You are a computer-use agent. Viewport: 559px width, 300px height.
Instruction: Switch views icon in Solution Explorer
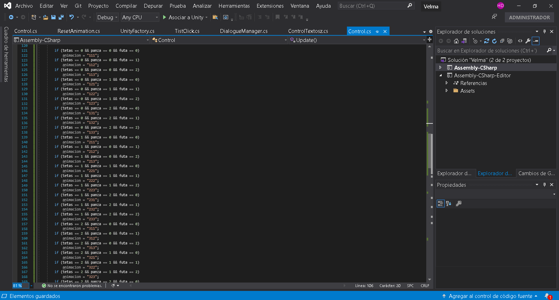pos(464,41)
